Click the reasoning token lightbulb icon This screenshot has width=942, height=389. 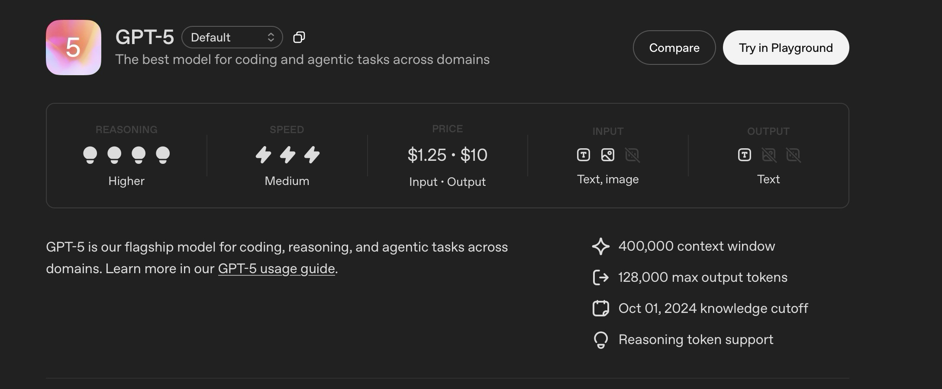click(600, 340)
